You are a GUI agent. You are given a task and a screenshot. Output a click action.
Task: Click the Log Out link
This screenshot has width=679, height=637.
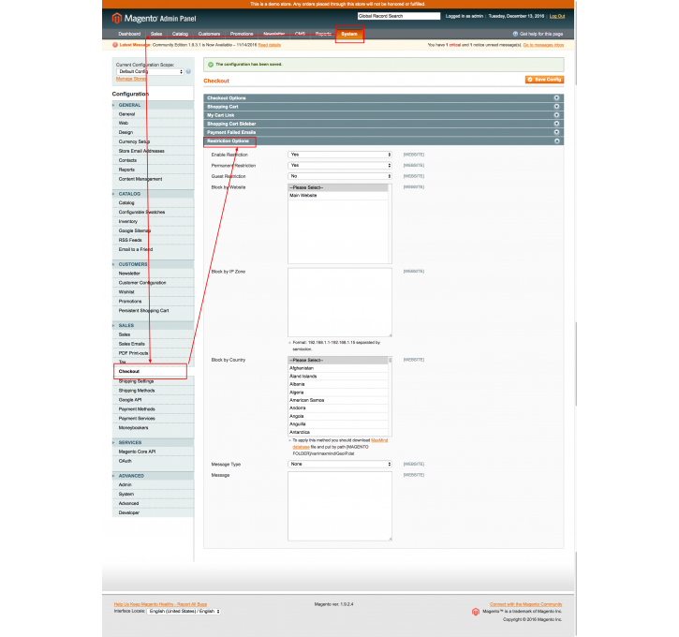tap(557, 16)
